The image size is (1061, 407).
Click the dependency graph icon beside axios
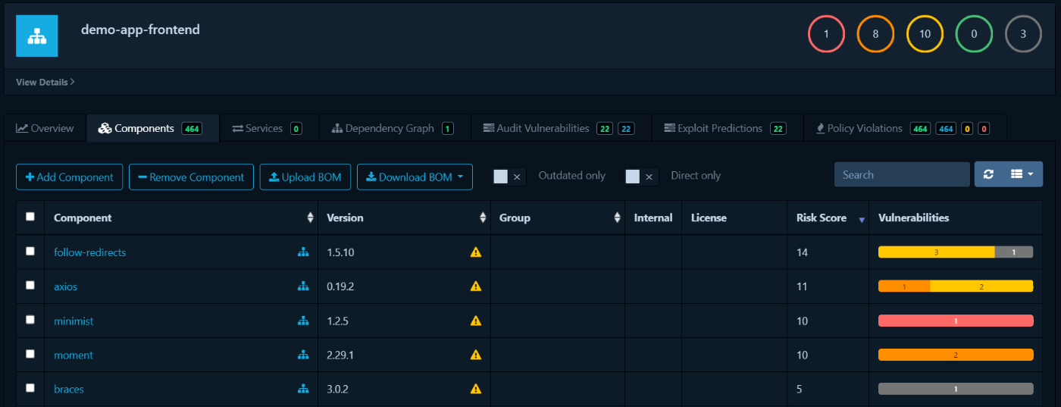pyautogui.click(x=303, y=286)
